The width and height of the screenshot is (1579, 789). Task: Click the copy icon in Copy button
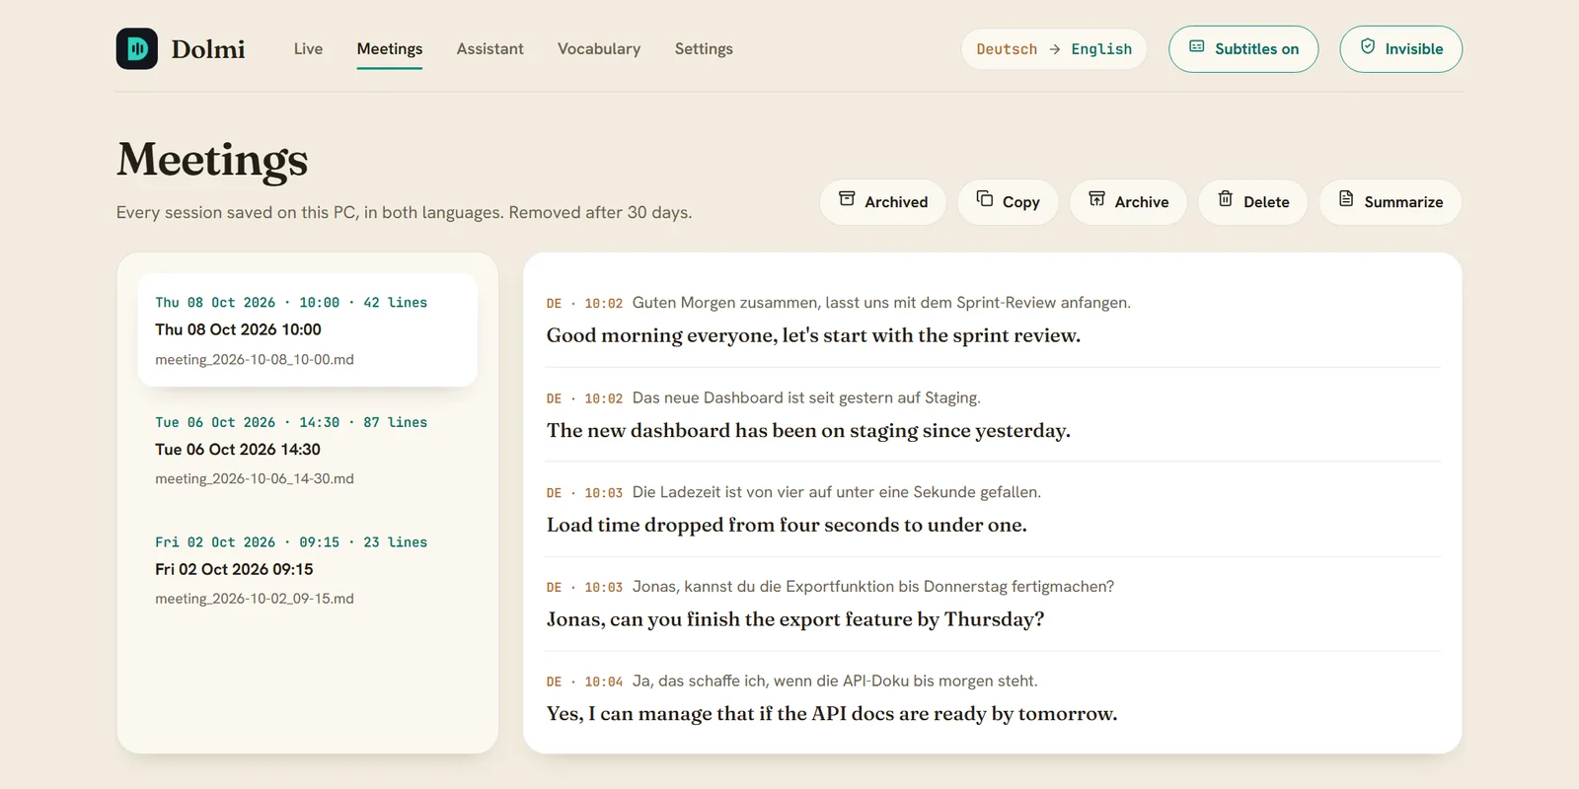pyautogui.click(x=985, y=198)
